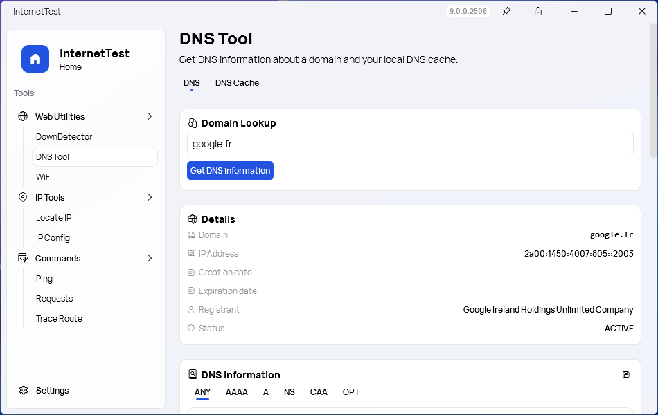The width and height of the screenshot is (658, 415).
Task: Open DownDetector in the sidebar
Action: 64,137
